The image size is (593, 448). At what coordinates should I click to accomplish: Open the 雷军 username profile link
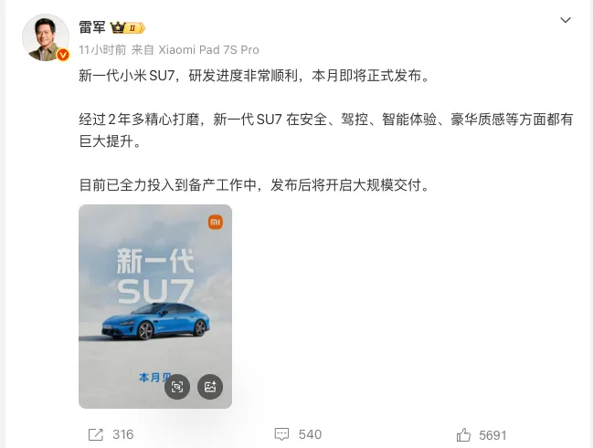92,27
